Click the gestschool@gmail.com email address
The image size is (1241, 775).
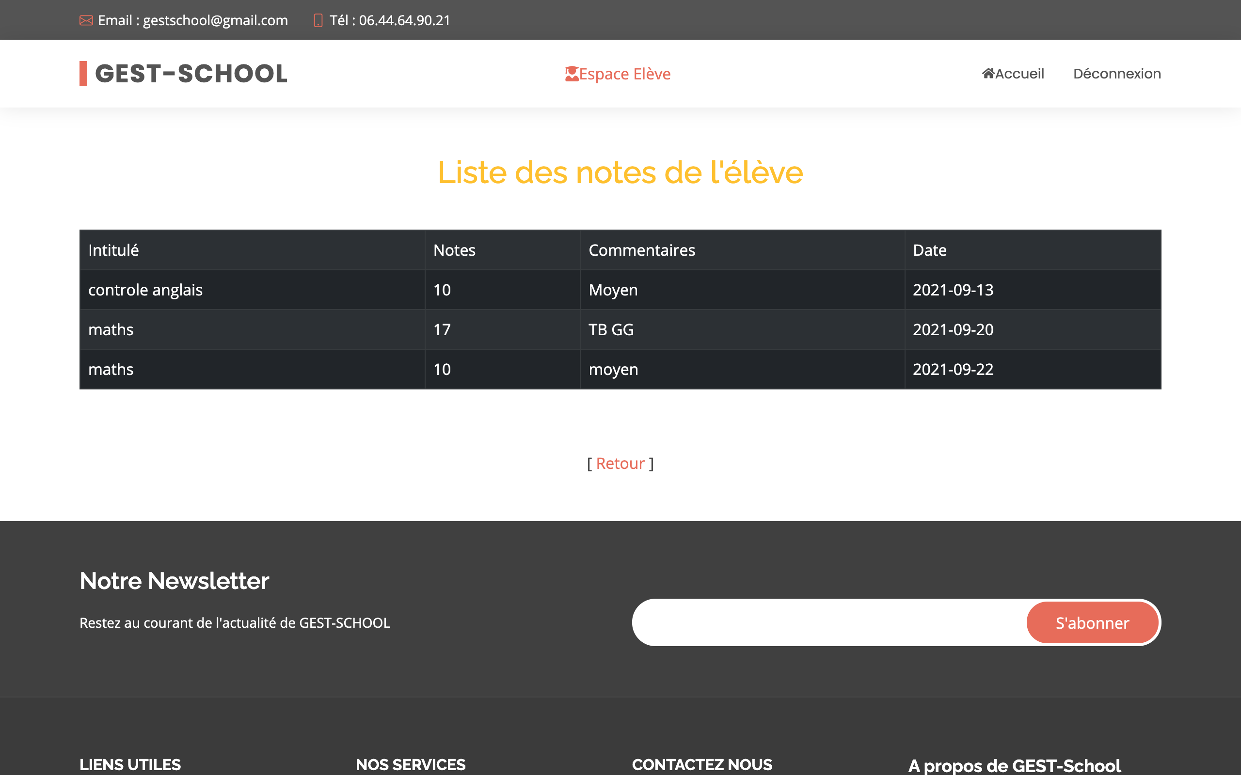click(x=215, y=20)
